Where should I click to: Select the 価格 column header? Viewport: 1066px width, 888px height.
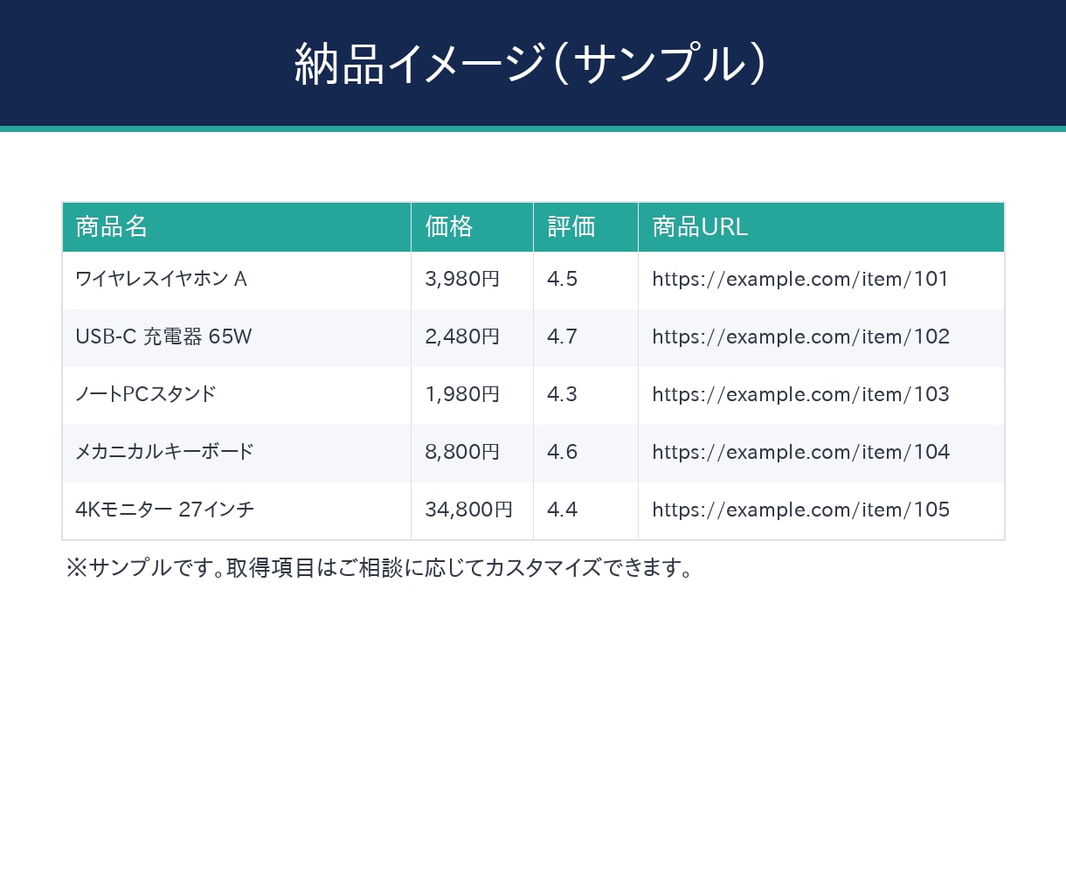tap(472, 227)
